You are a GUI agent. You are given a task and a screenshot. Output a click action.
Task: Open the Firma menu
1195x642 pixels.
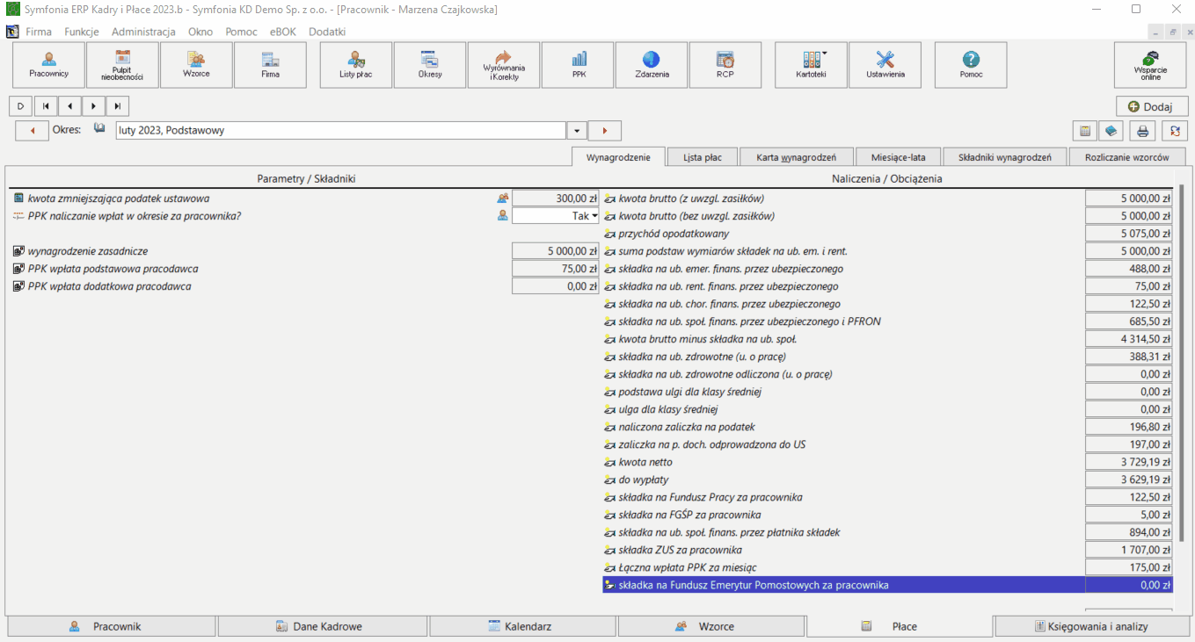[x=39, y=32]
